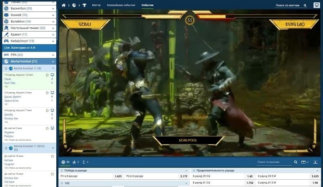This screenshot has height=187, width=323.
Task: Go to the home icon in breadcrumb
Action: pos(64,5)
